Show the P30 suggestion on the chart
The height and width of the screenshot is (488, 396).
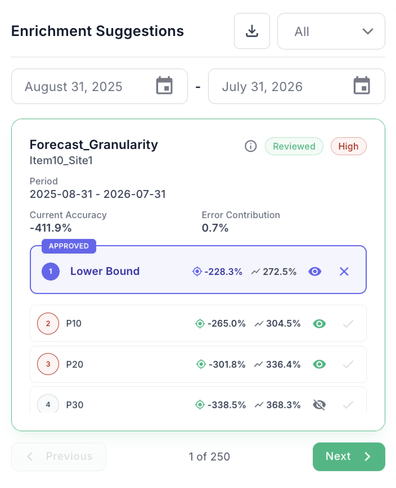point(319,405)
